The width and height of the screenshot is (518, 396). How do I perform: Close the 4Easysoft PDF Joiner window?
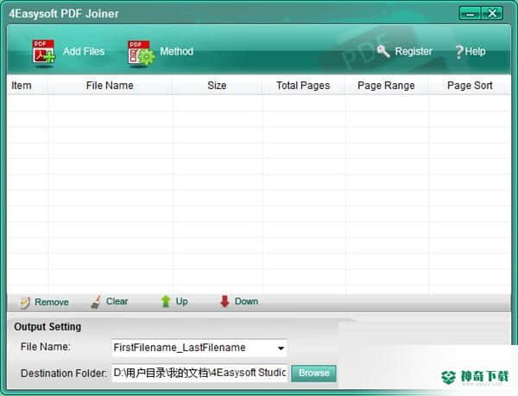pos(492,14)
